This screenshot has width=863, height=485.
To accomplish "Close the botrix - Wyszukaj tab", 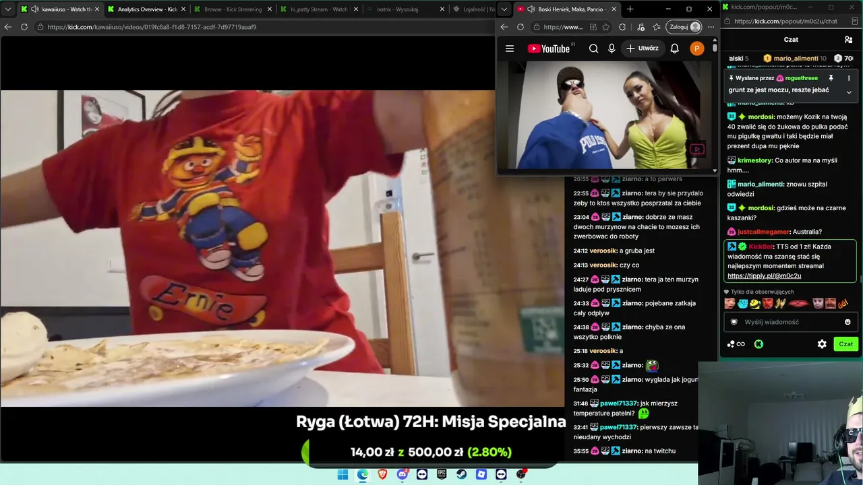I will pyautogui.click(x=442, y=9).
